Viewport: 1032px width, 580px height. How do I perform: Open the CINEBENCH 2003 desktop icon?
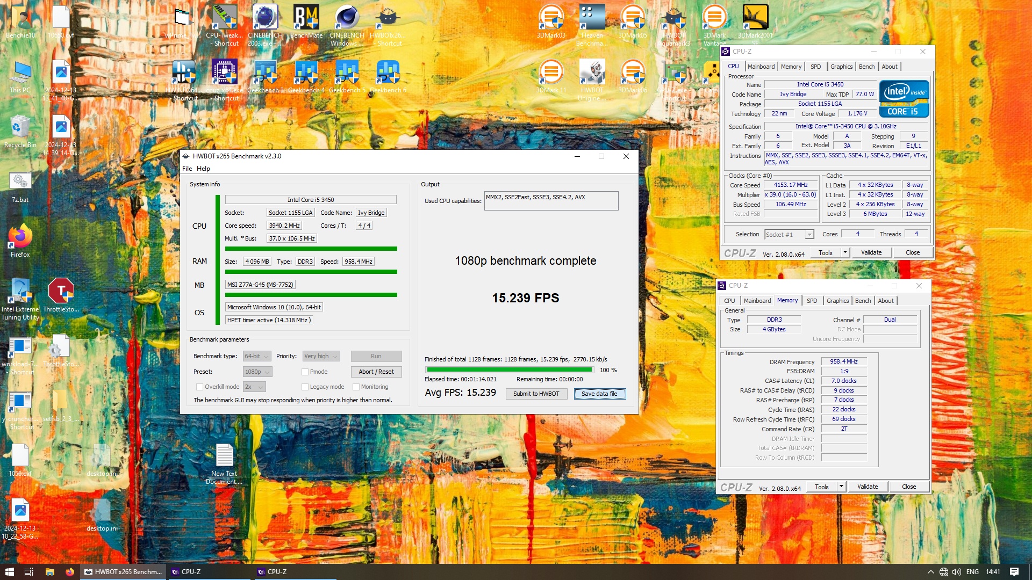(x=265, y=25)
